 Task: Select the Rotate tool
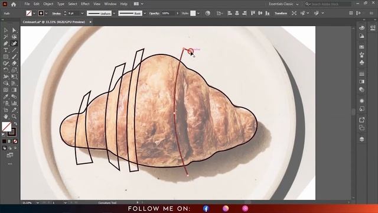coord(6,70)
